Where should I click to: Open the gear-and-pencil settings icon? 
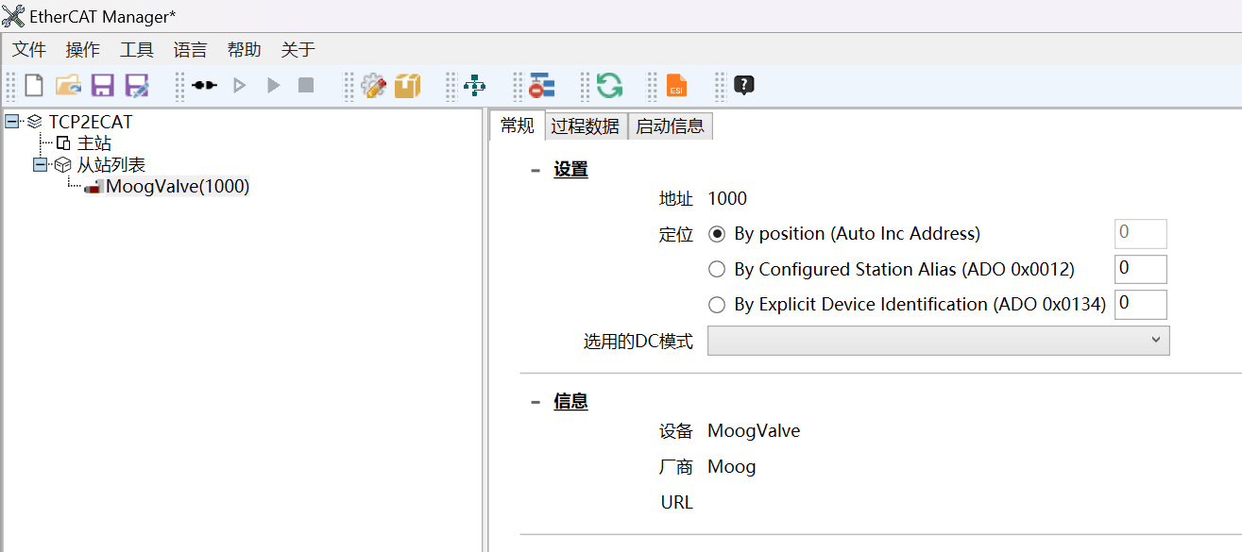click(x=374, y=86)
